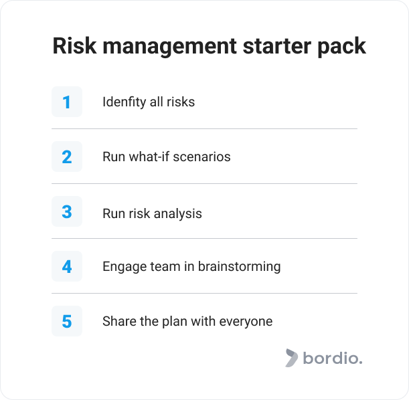Click the word 'pack' in title
Viewport: 409px width, 400px height.
pos(341,47)
